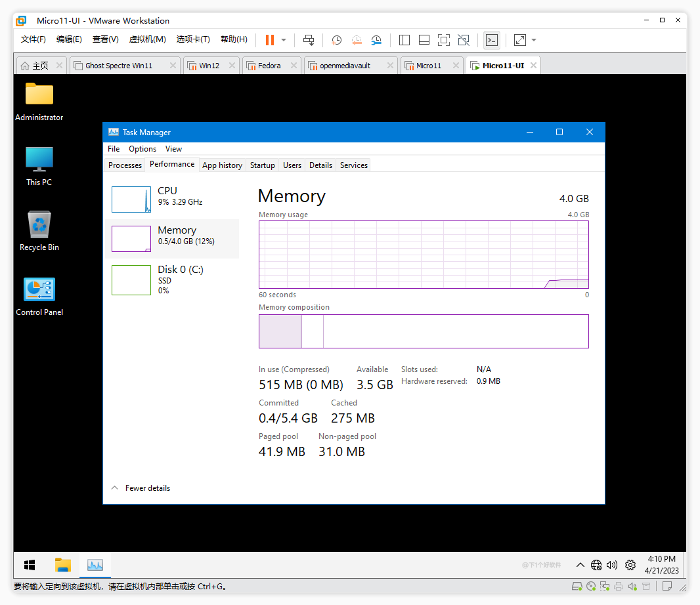The height and width of the screenshot is (605, 700).
Task: Click VMware status bar hard disk icon
Action: 577,586
